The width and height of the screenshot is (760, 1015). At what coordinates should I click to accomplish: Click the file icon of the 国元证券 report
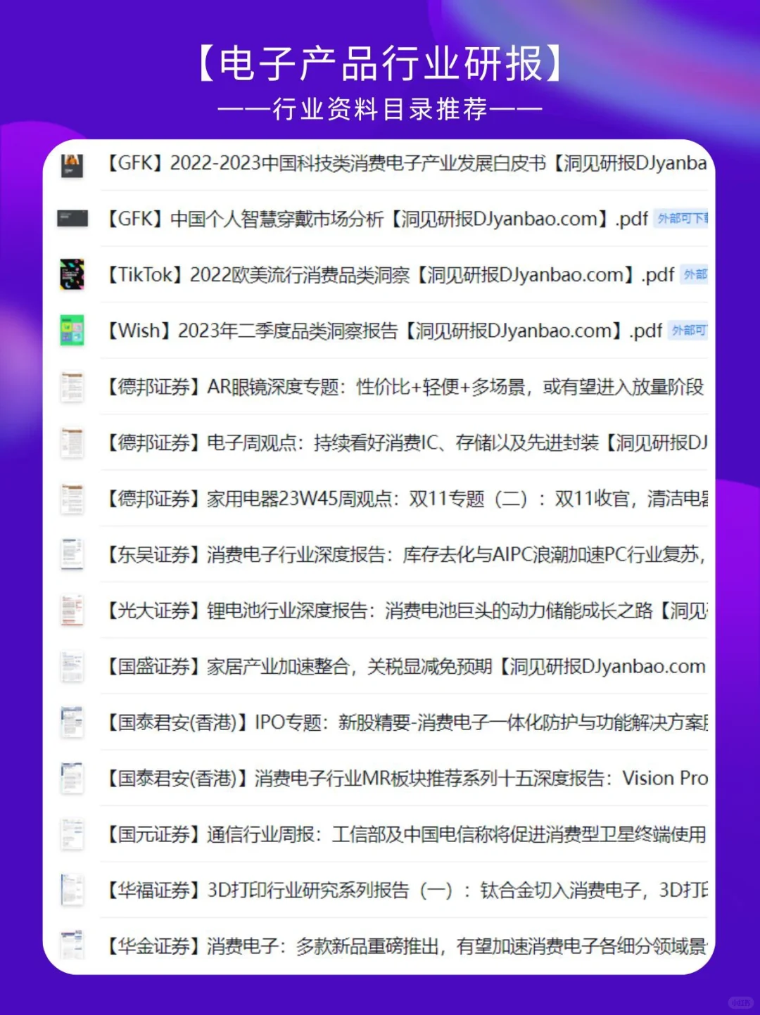click(x=72, y=834)
